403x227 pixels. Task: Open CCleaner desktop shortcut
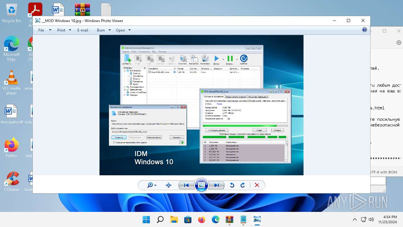tap(12, 181)
